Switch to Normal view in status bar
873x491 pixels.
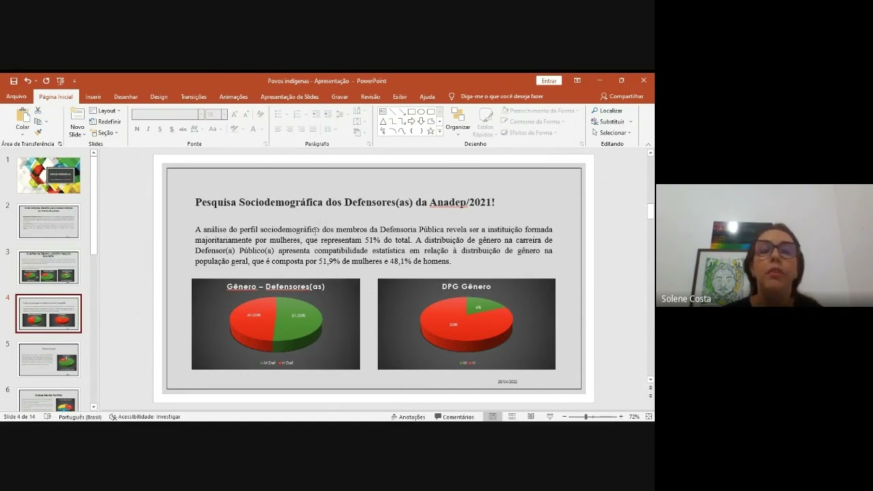click(492, 417)
